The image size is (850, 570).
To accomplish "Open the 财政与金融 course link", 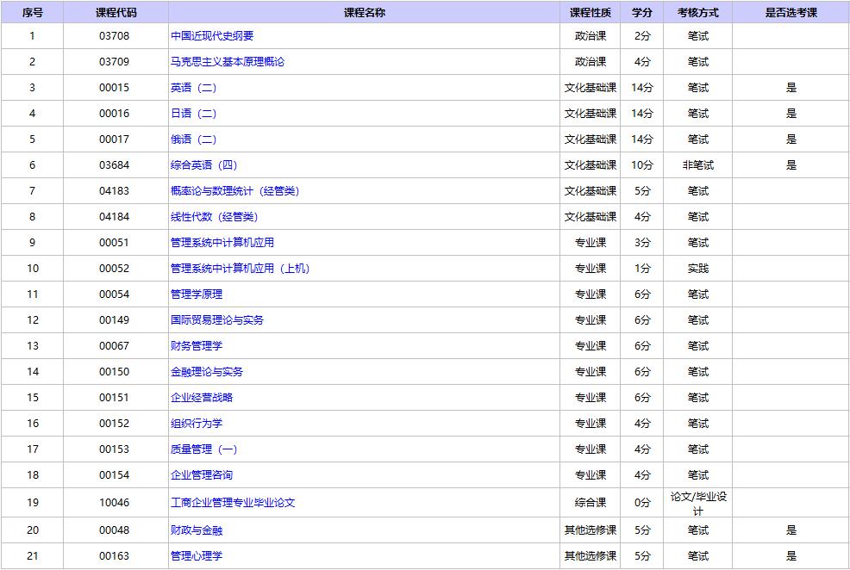I will click(197, 530).
